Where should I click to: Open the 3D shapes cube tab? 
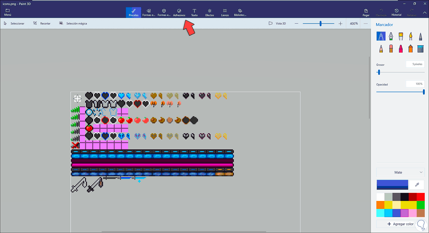click(164, 13)
